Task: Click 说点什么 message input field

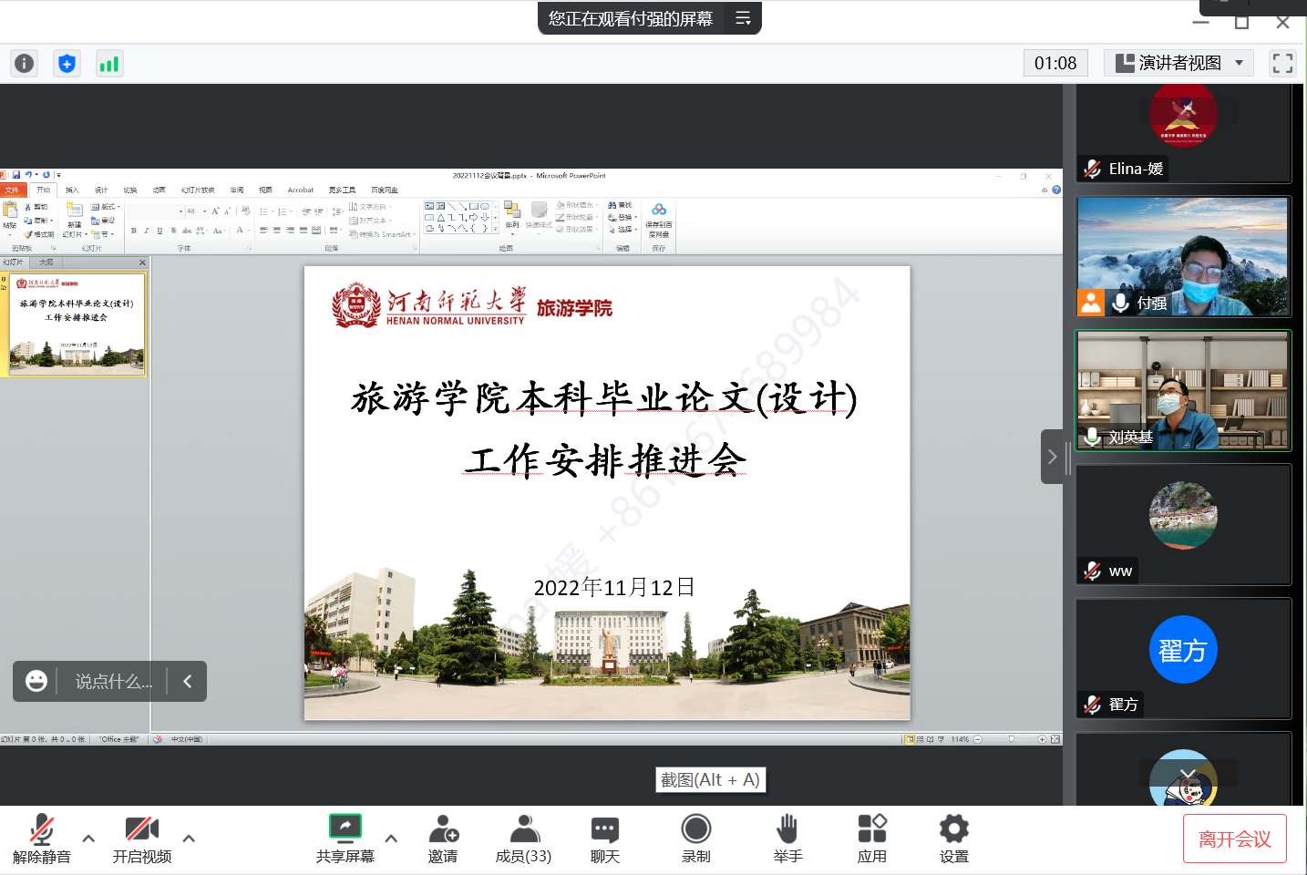Action: [114, 681]
